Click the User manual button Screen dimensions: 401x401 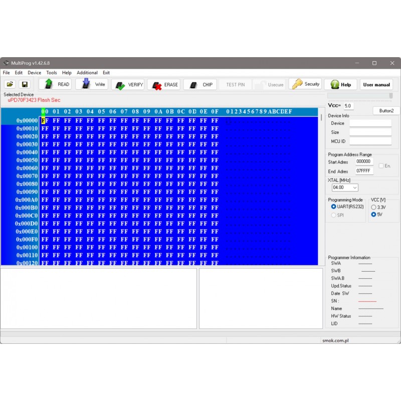click(376, 85)
